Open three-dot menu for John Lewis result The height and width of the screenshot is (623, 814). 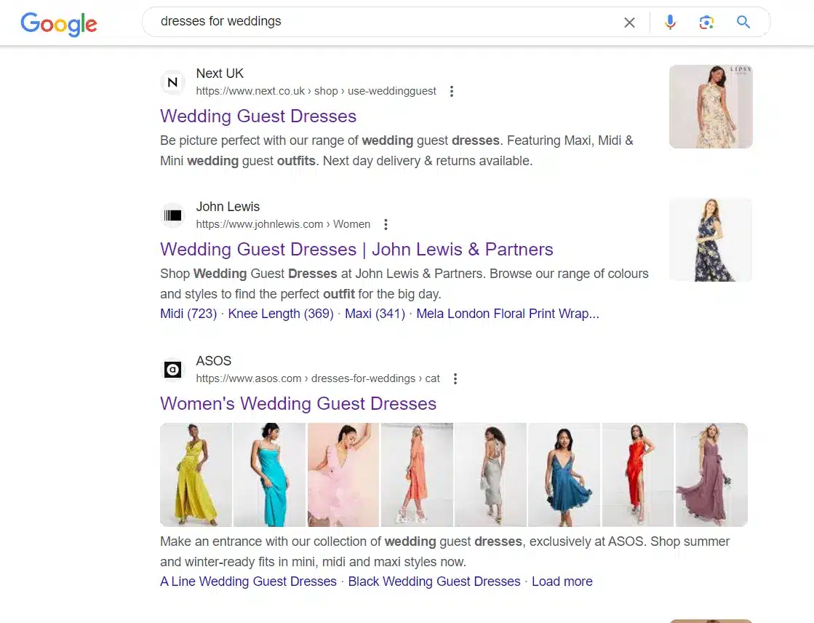click(386, 224)
